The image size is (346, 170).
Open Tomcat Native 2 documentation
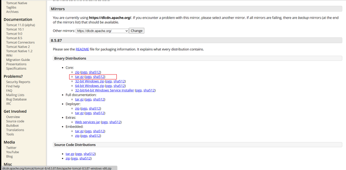18,47
